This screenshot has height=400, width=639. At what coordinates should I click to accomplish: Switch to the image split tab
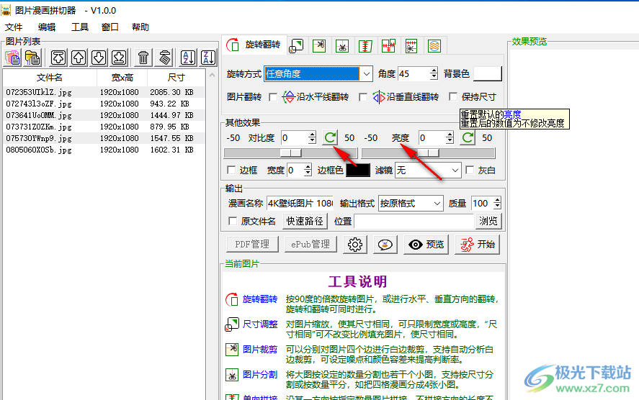[342, 45]
